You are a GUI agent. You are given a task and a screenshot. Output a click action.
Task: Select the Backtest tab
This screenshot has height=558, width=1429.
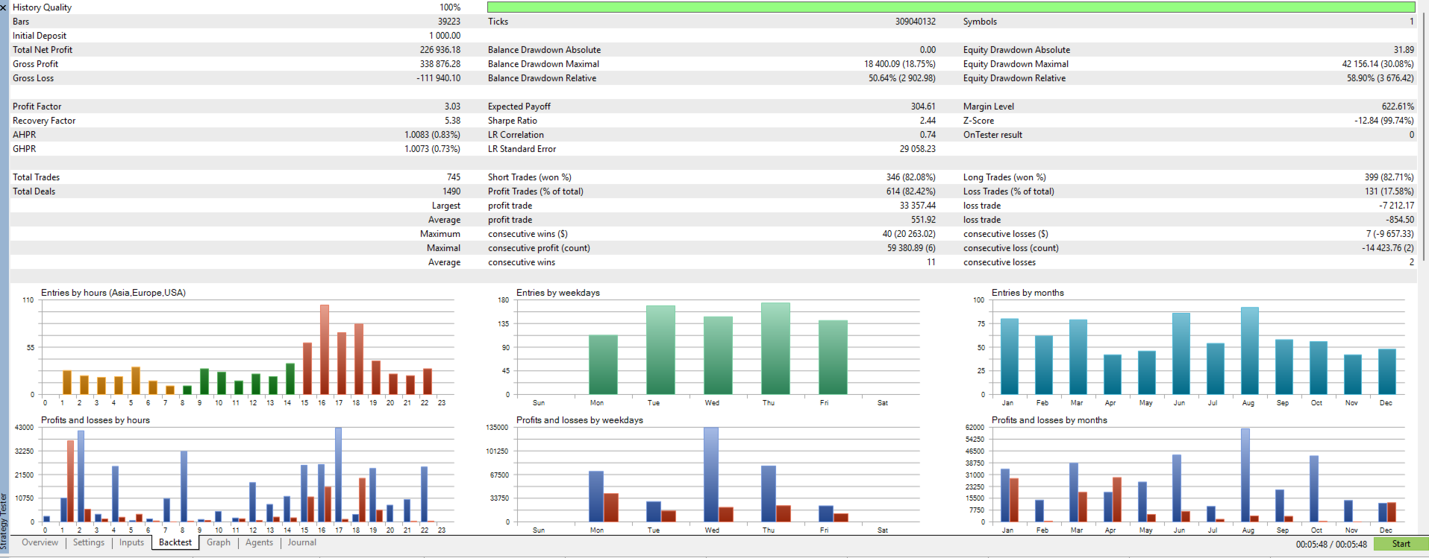175,542
